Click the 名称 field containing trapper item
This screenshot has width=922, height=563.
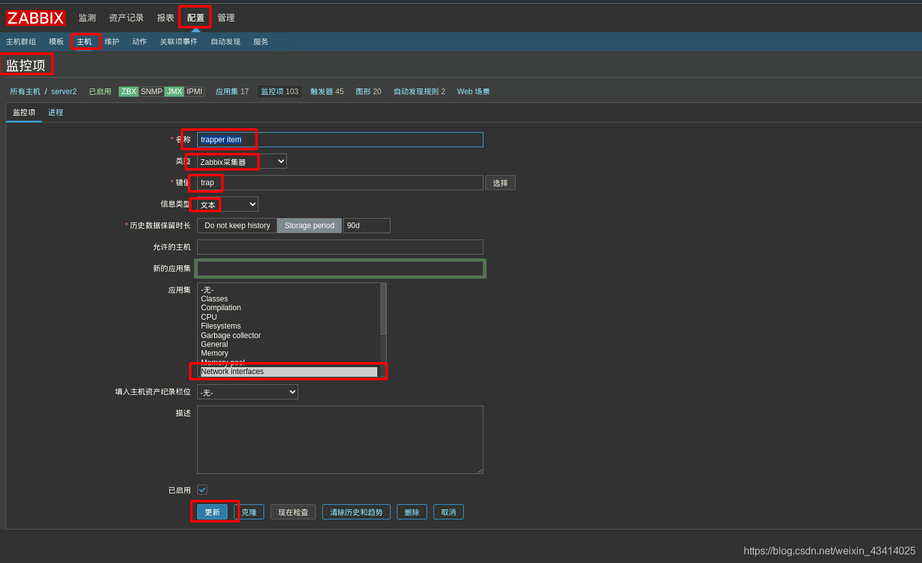pyautogui.click(x=340, y=140)
